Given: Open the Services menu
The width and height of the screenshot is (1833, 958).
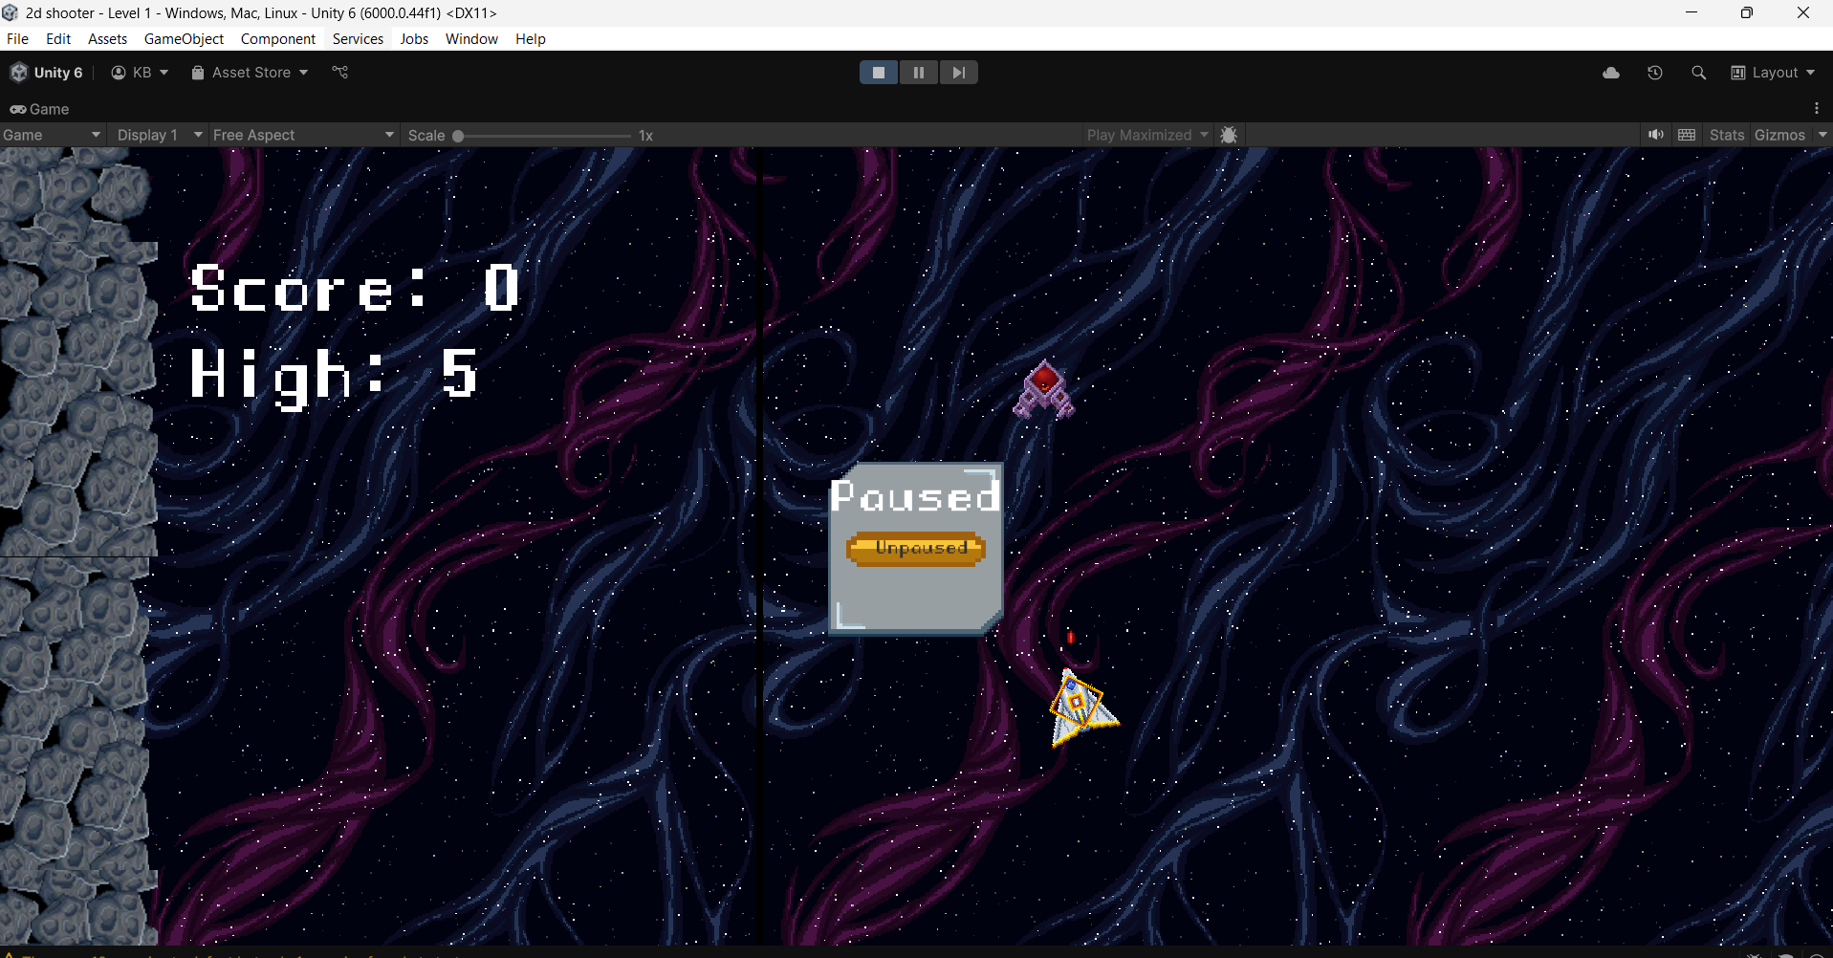Looking at the screenshot, I should (x=358, y=39).
